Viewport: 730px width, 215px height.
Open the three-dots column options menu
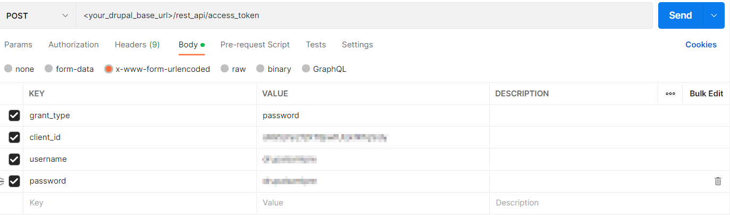tap(670, 94)
